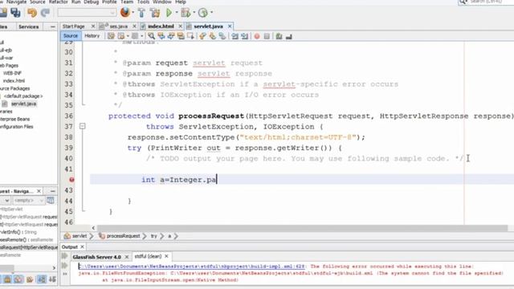Toggle Rectangular Selection icon in editor toolbar

coord(190,36)
